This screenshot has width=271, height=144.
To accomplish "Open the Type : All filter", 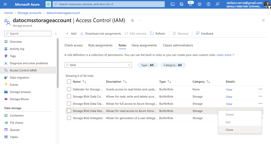I will pyautogui.click(x=148, y=65).
